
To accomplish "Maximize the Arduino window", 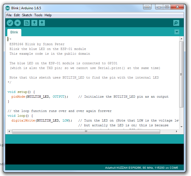I will 167,7.
